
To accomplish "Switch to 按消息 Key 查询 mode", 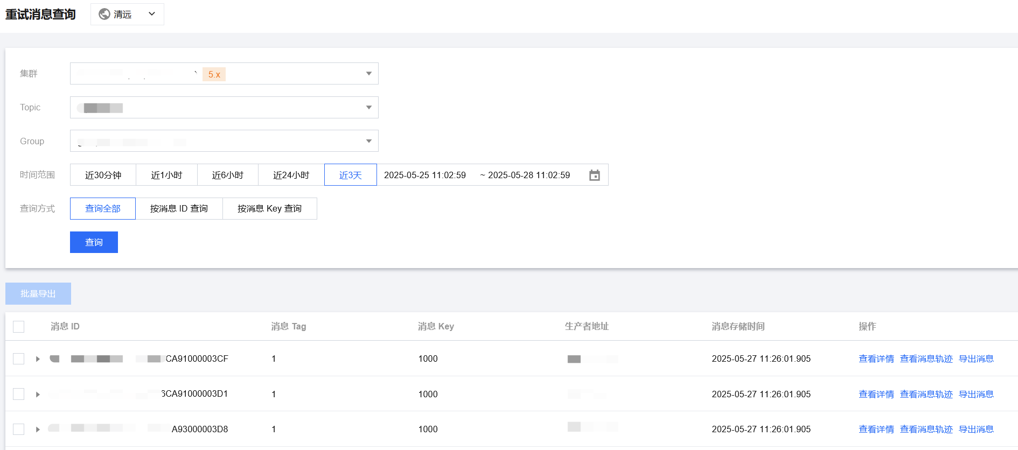I will 269,209.
